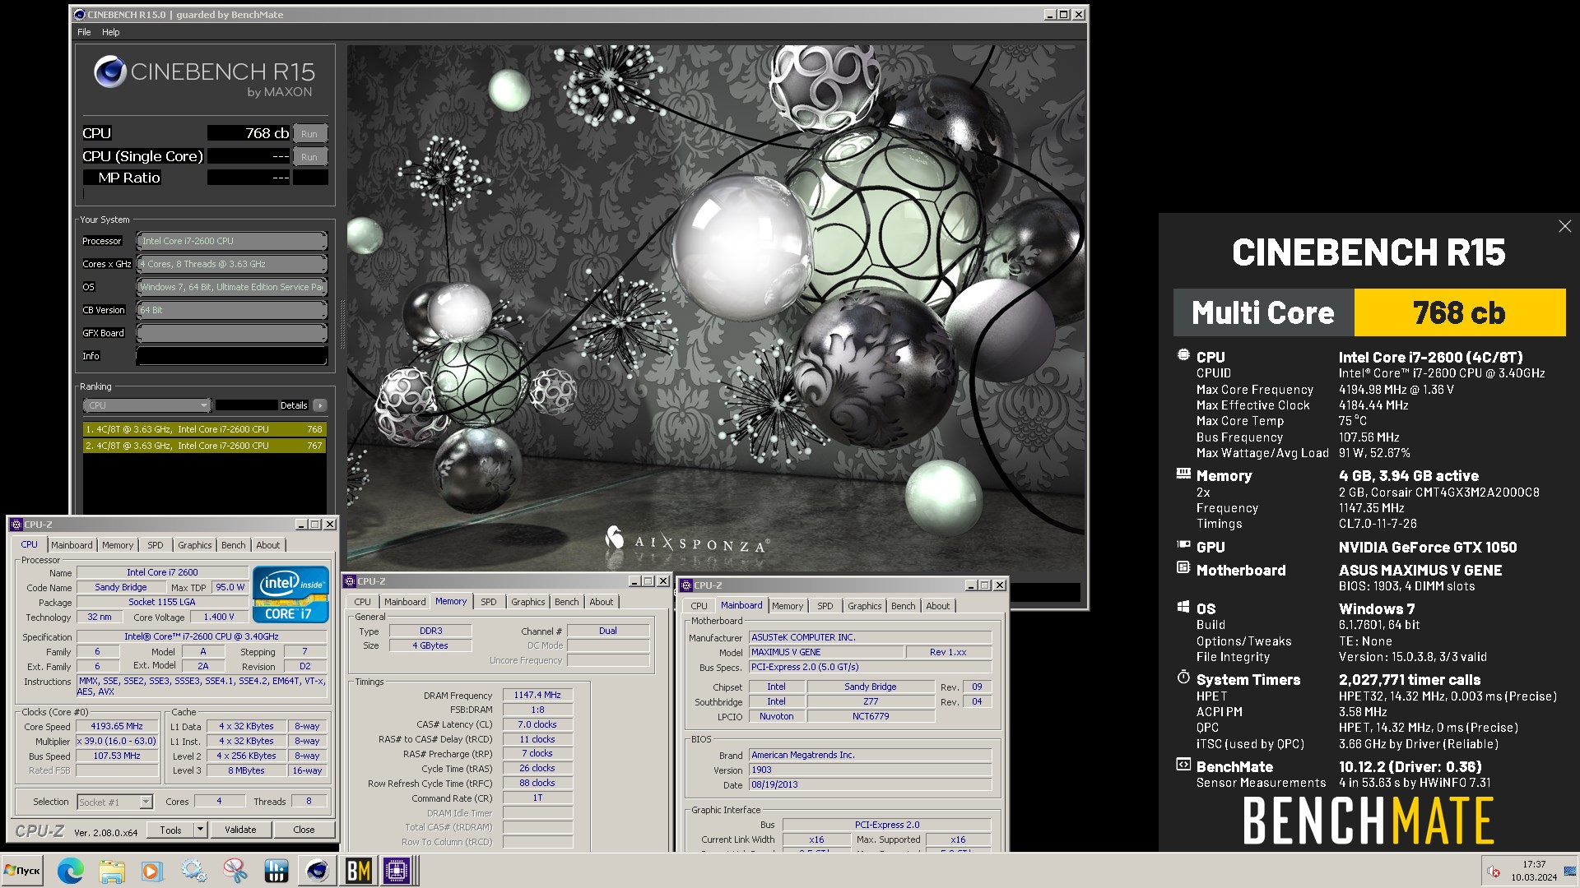Image resolution: width=1580 pixels, height=888 pixels.
Task: Click the 768 cb Multi Core score in BenchMate
Action: pyautogui.click(x=1459, y=312)
